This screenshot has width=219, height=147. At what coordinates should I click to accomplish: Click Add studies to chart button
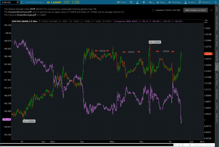[196, 10]
